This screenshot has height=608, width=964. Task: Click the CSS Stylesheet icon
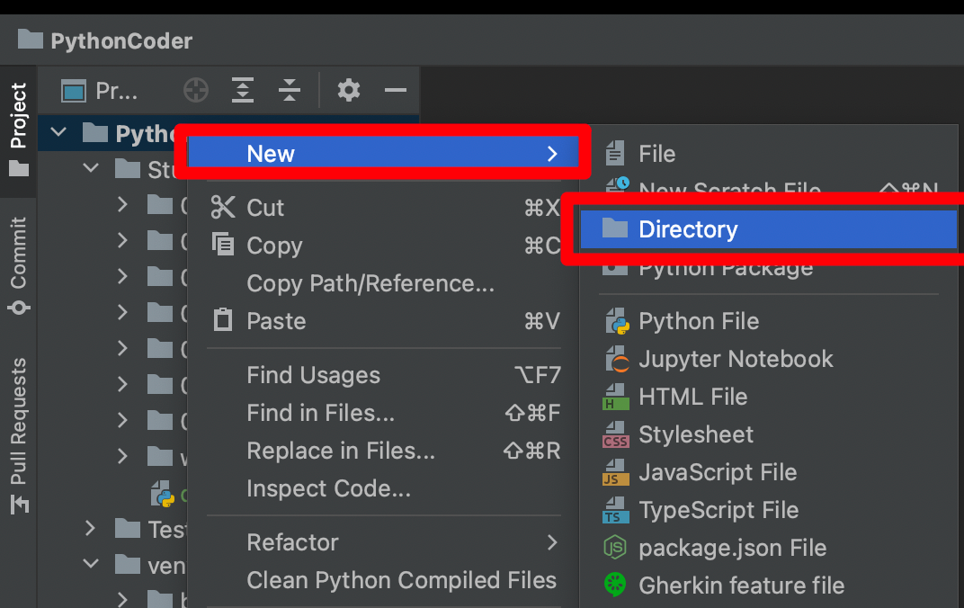coord(615,434)
